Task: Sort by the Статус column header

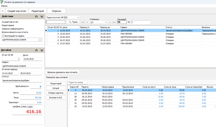Action: (x=183, y=27)
